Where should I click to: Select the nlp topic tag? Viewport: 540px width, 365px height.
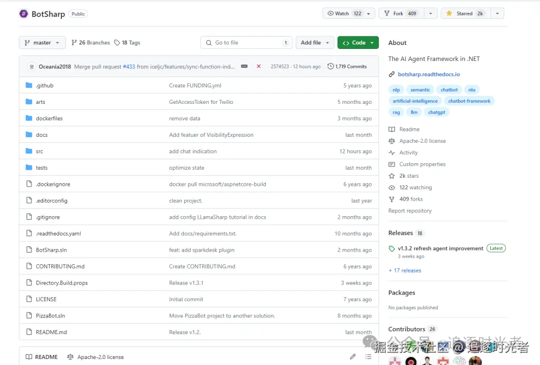click(396, 90)
